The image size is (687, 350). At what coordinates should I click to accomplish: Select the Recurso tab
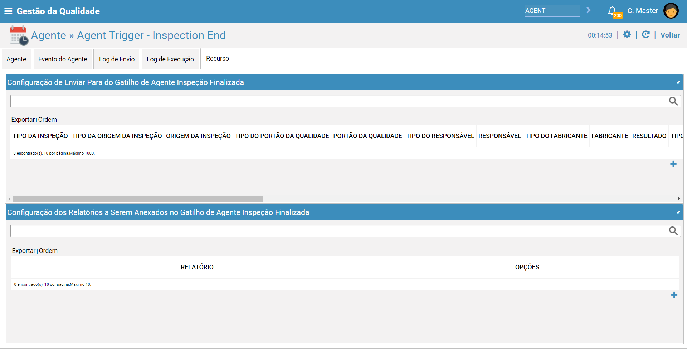tap(218, 59)
